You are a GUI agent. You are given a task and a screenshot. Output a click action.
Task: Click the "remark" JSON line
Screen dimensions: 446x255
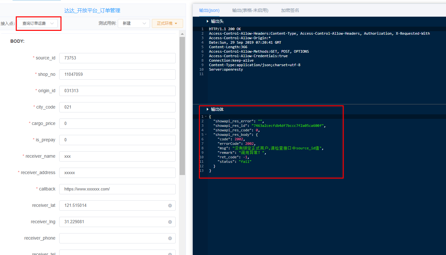pyautogui.click(x=242, y=153)
